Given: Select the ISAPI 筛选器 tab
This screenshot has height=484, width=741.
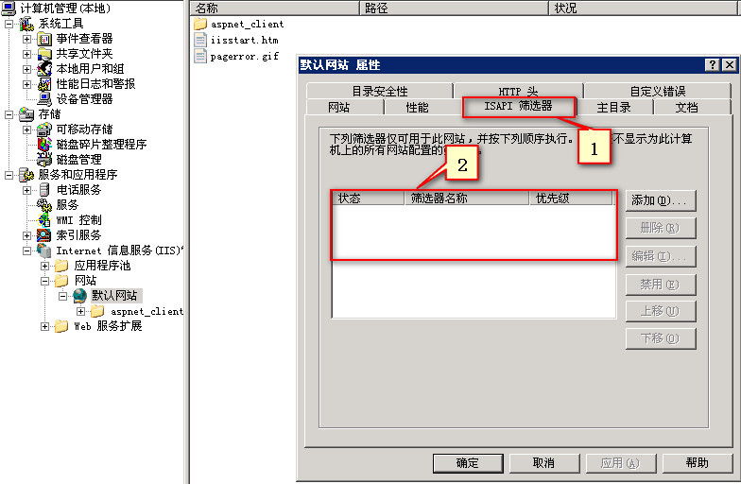Looking at the screenshot, I should click(x=518, y=106).
